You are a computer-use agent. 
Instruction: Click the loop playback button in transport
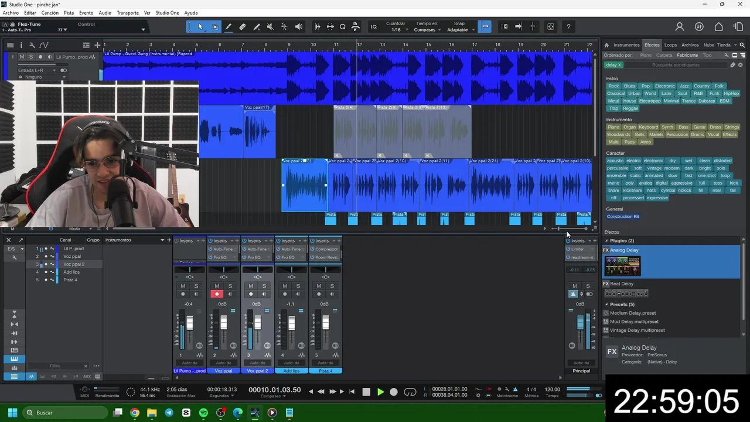click(x=410, y=392)
